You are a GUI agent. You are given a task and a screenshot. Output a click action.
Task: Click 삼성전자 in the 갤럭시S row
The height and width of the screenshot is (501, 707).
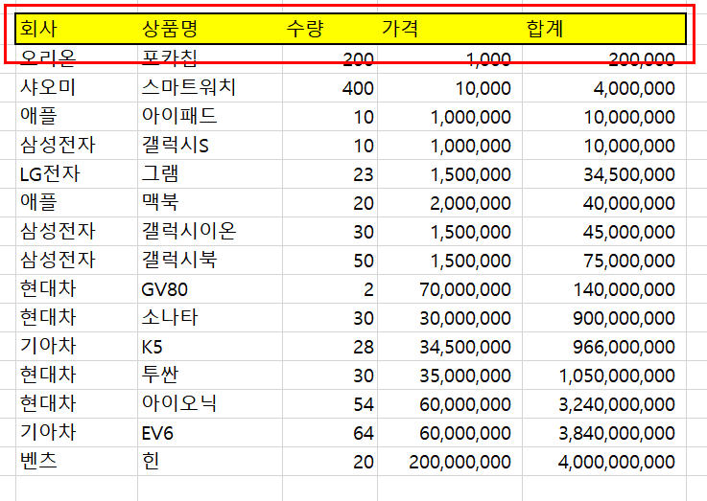[x=77, y=145]
